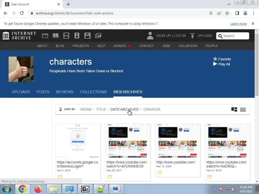The image size is (259, 194).
Task: Open the Audio speaker icon
Action: pyautogui.click(x=77, y=36)
